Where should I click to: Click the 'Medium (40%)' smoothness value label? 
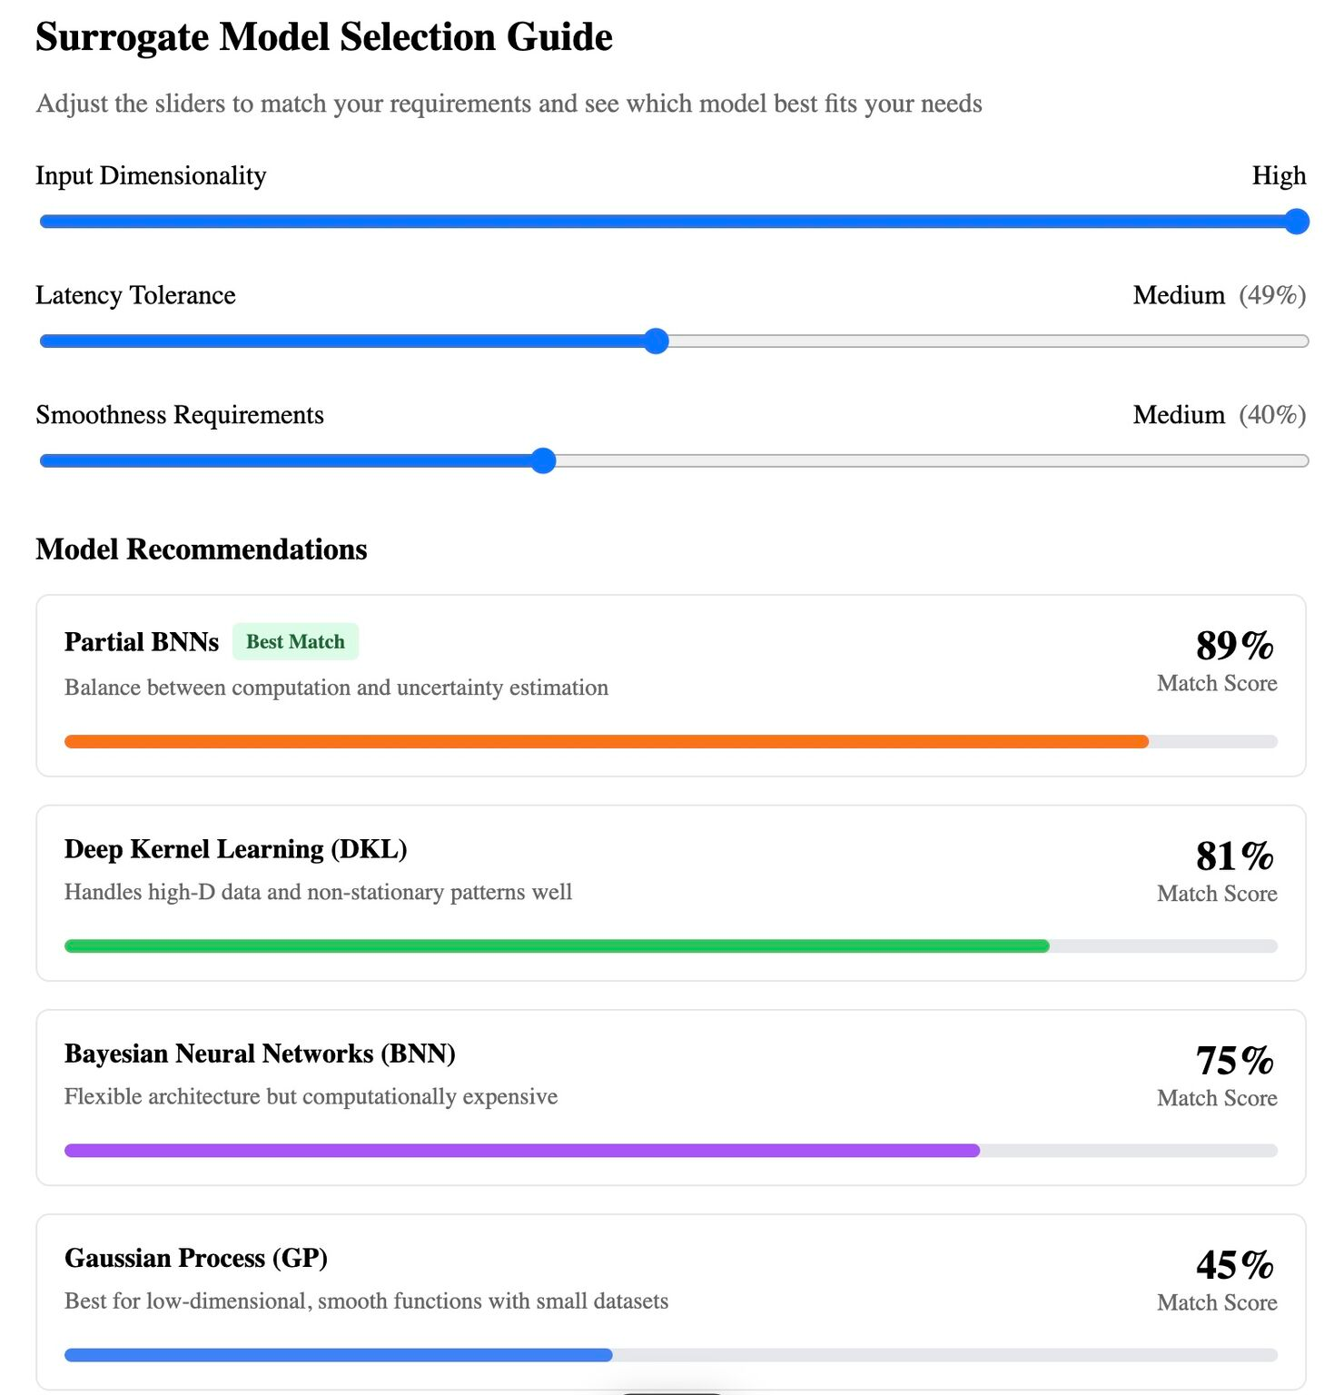click(x=1219, y=415)
